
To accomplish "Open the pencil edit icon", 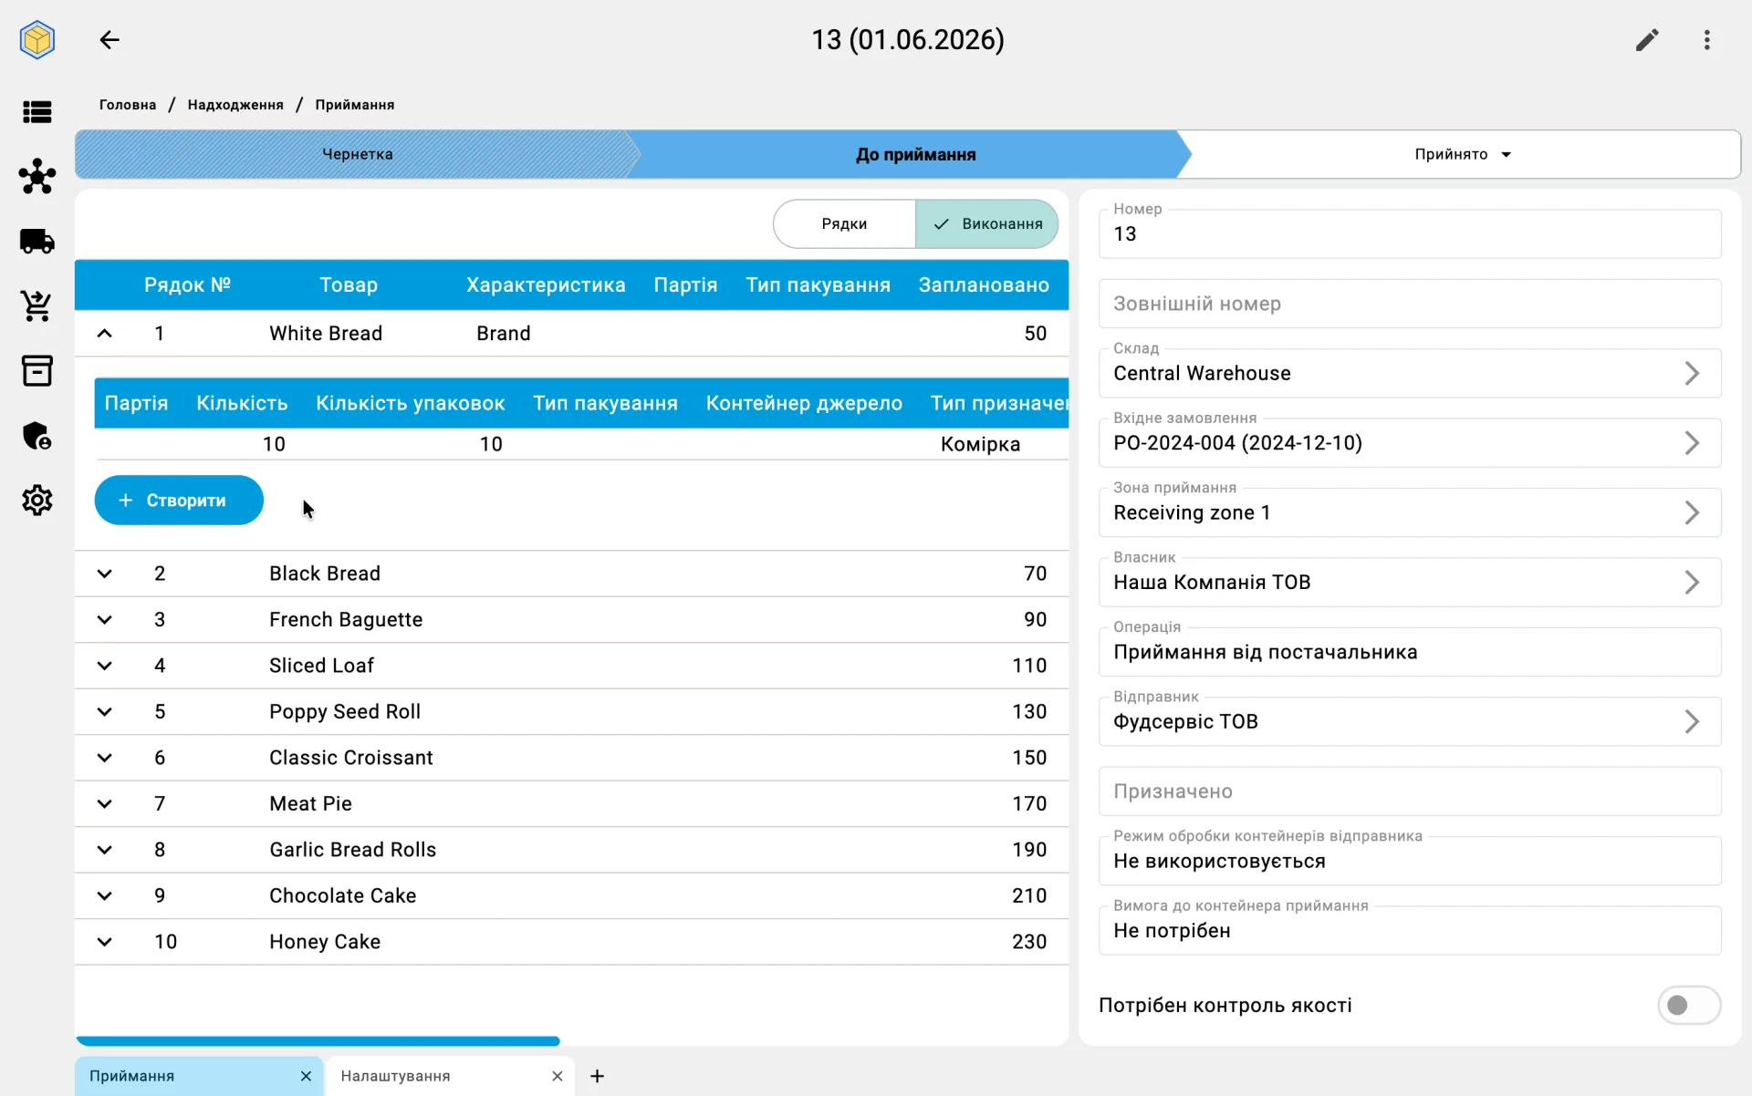I will [1647, 40].
